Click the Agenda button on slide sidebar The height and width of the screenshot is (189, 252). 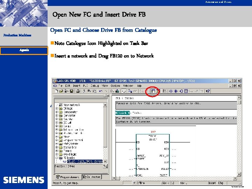tap(24, 50)
